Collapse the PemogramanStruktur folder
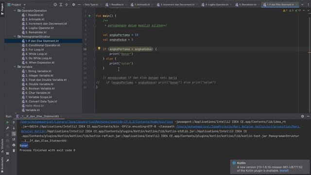Screen dimensions: 311x175 click(x=15, y=36)
